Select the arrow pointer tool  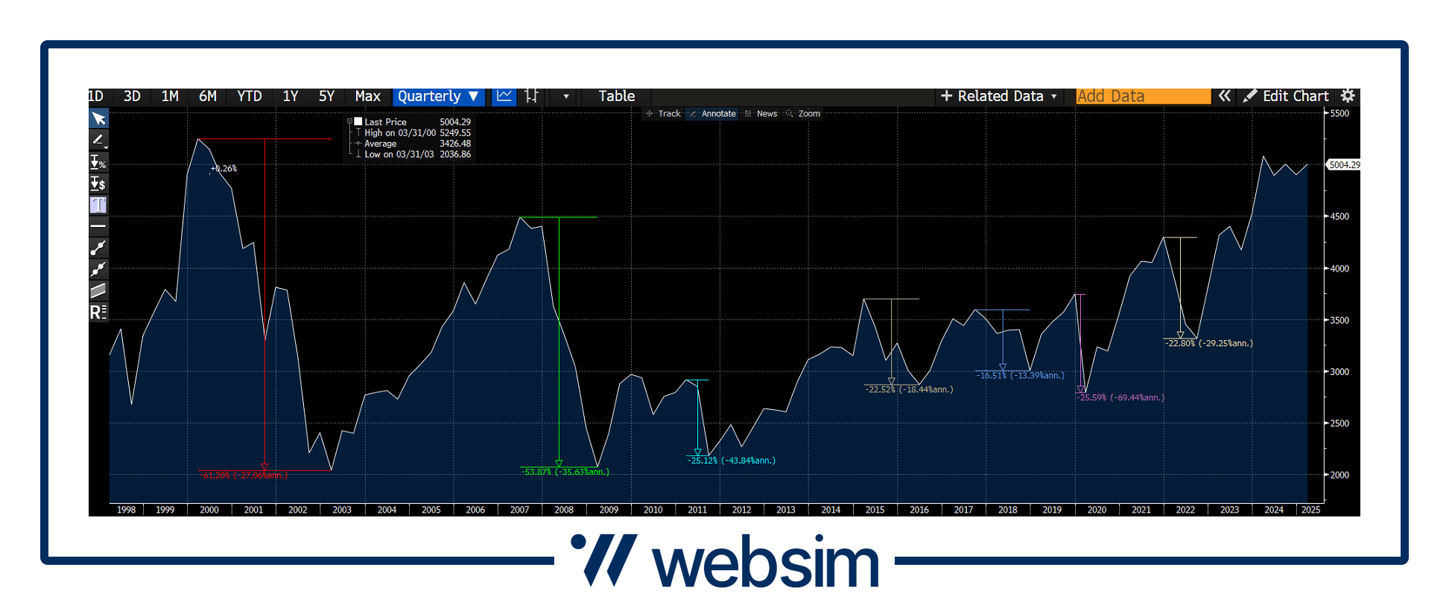point(98,119)
